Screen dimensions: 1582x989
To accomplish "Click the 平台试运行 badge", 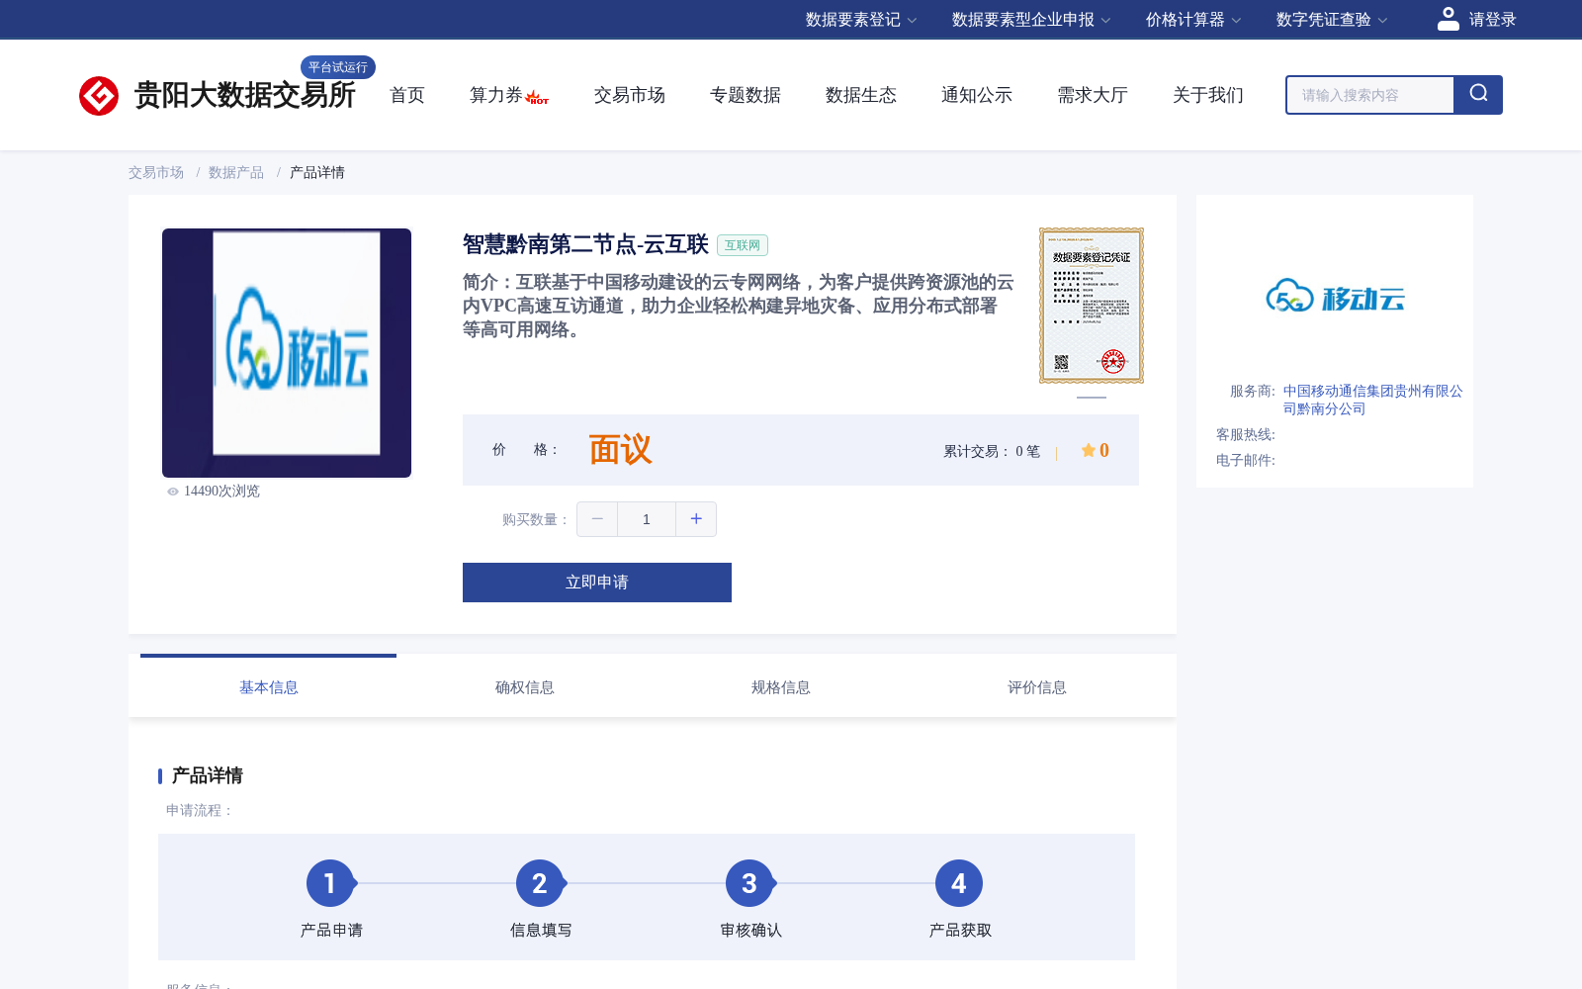I will coord(338,67).
